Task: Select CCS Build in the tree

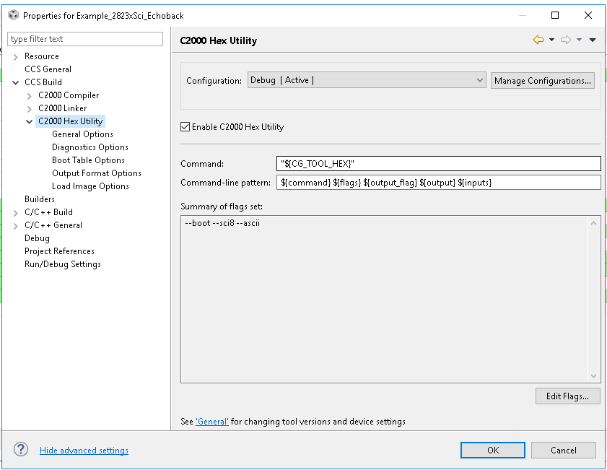Action: tap(43, 82)
